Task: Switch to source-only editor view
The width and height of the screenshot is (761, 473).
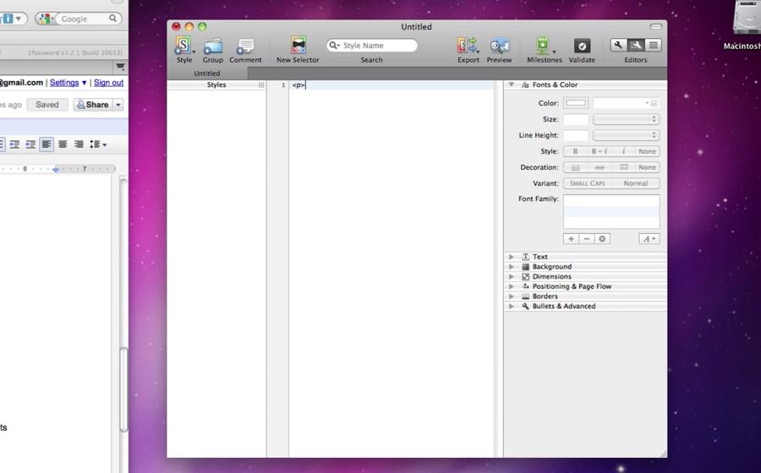Action: pos(653,45)
